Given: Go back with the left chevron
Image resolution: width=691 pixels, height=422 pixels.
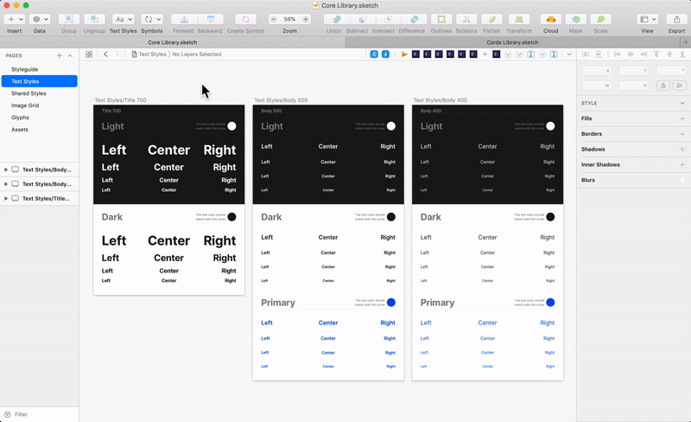Looking at the screenshot, I should [x=105, y=54].
